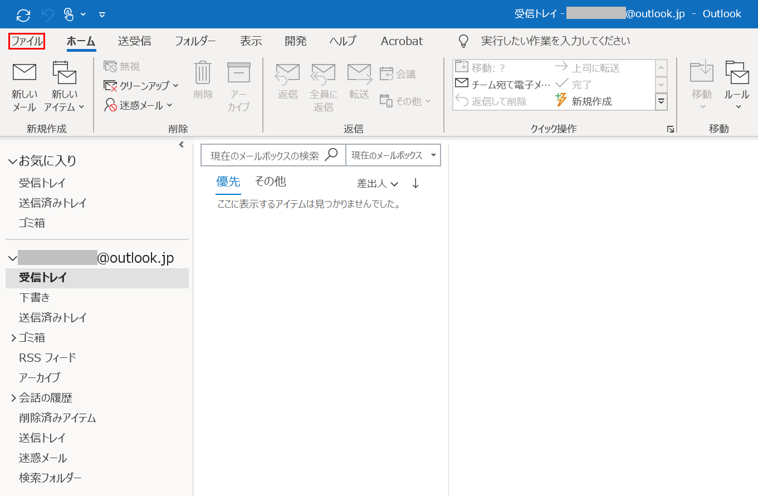Select 返信して削除 quick step
The width and height of the screenshot is (758, 496).
pyautogui.click(x=491, y=101)
